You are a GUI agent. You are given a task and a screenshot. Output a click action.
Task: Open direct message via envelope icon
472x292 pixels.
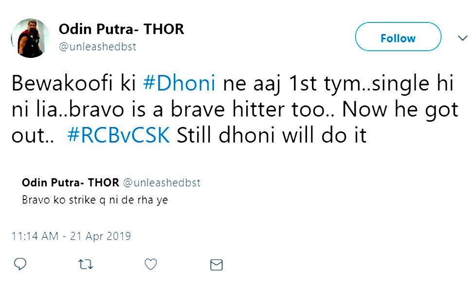point(216,264)
